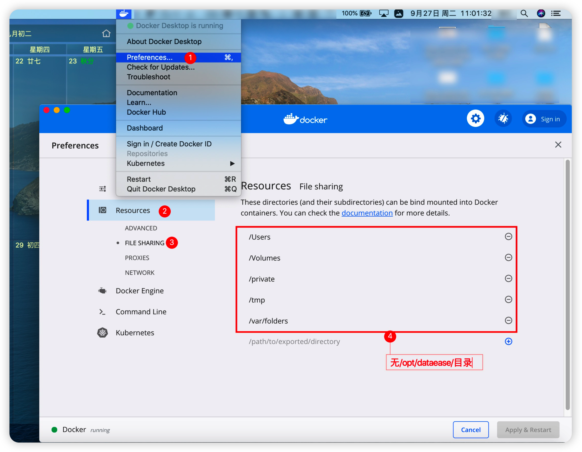Screen dimensions: 582x452
Task: Click the /path/to/exported/directory input field
Action: coord(294,341)
